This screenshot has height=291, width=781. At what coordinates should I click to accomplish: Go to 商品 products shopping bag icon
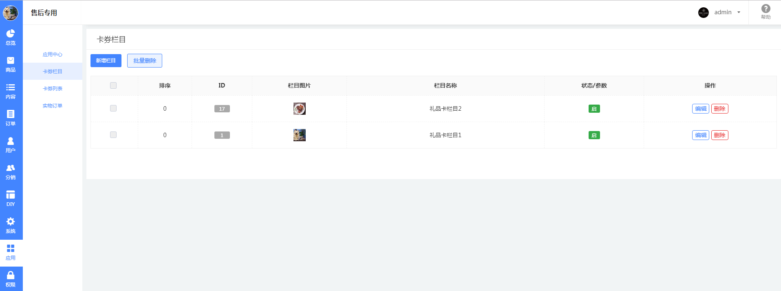11,61
